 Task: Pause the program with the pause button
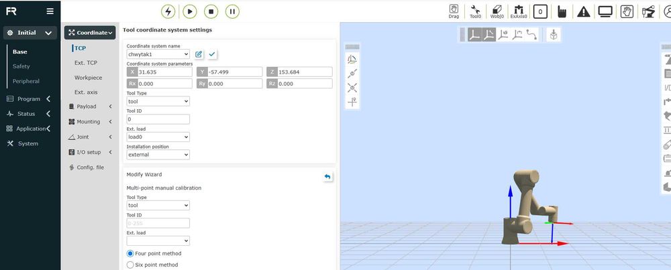tap(232, 11)
